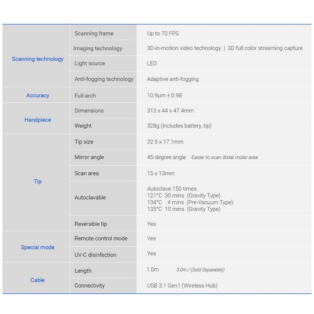Select the 'UV-C disinfection' label
This screenshot has height=314, width=314.
pyautogui.click(x=95, y=255)
